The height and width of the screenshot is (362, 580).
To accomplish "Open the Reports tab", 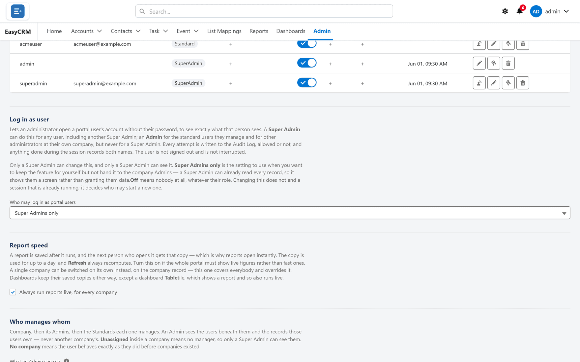I will click(x=259, y=31).
